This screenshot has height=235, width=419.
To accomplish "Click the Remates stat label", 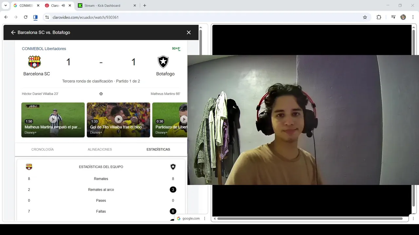I will point(101,179).
